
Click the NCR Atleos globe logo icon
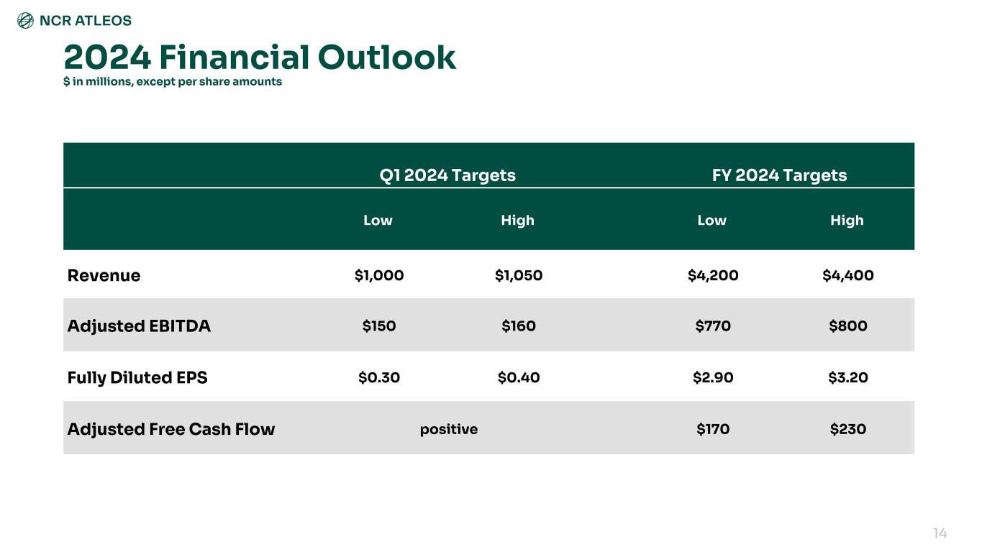pyautogui.click(x=25, y=21)
